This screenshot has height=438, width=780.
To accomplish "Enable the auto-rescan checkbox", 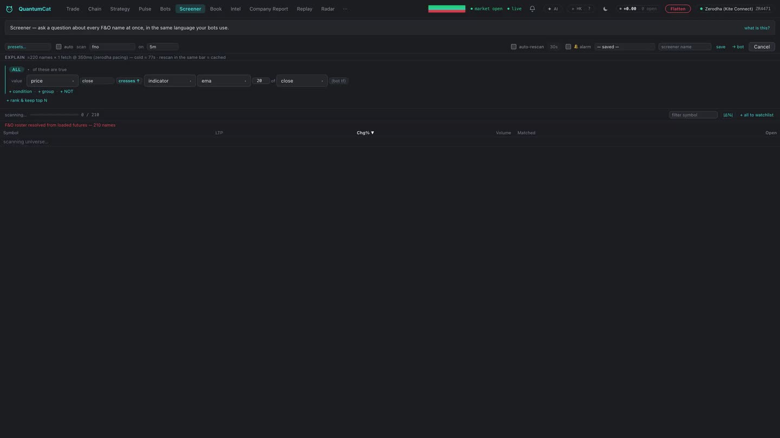I will click(x=513, y=47).
